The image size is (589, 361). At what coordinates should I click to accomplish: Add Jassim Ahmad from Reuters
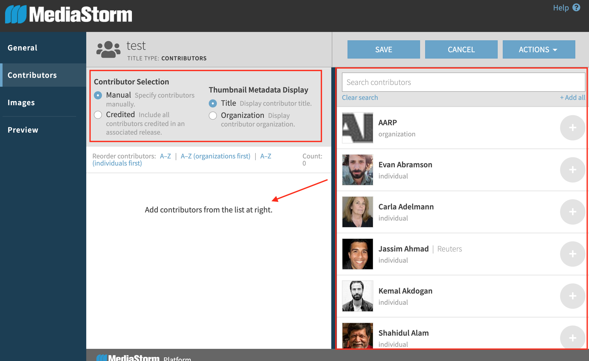point(573,254)
